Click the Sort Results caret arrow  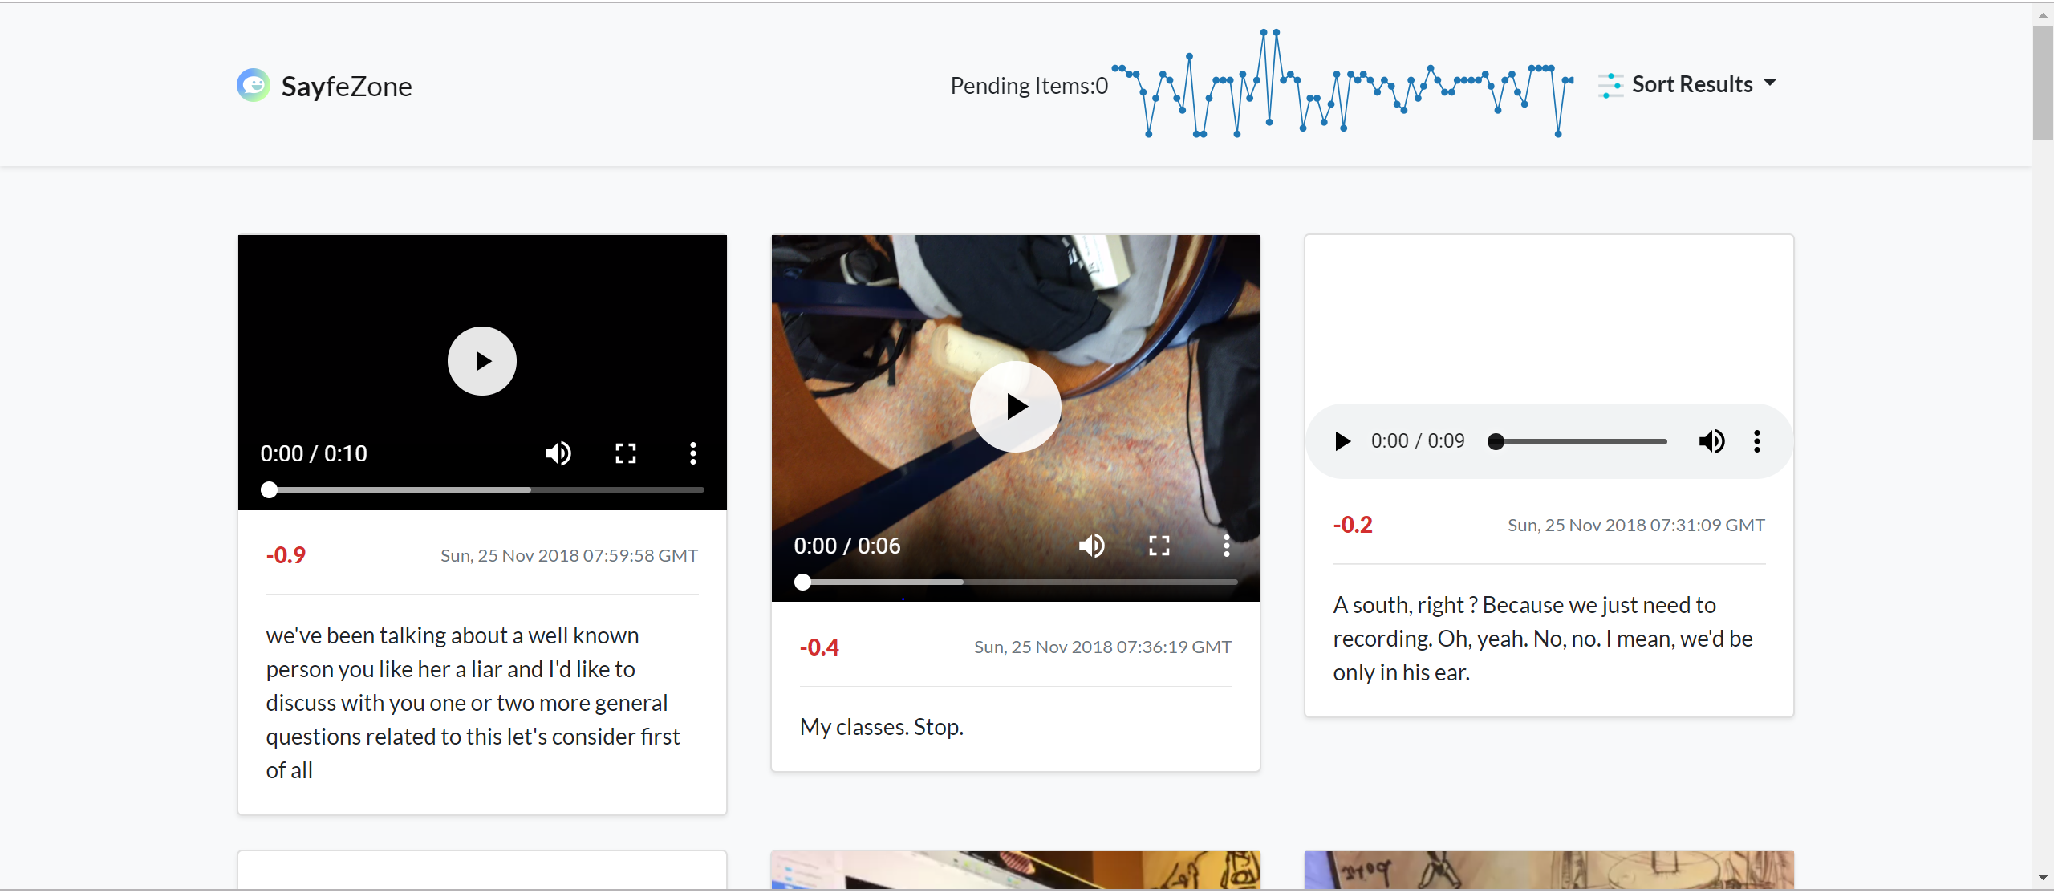click(1771, 83)
